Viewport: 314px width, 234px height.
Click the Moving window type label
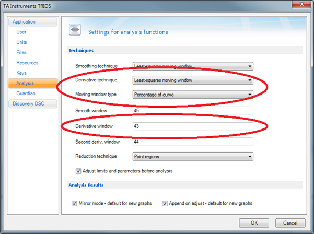pyautogui.click(x=96, y=95)
